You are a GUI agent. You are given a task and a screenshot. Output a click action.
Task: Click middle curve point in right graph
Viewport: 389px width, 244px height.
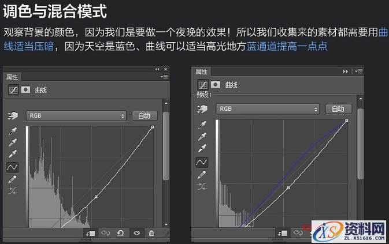(x=288, y=188)
